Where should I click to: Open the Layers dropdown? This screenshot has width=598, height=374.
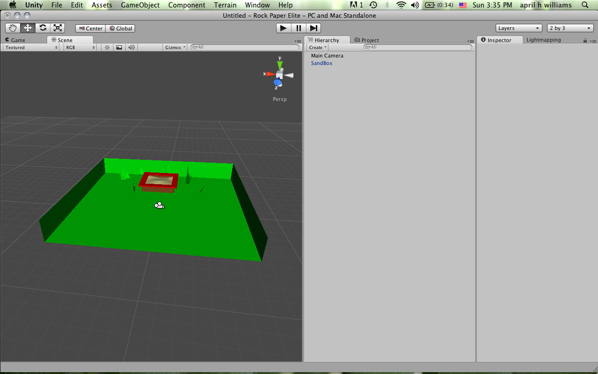519,28
